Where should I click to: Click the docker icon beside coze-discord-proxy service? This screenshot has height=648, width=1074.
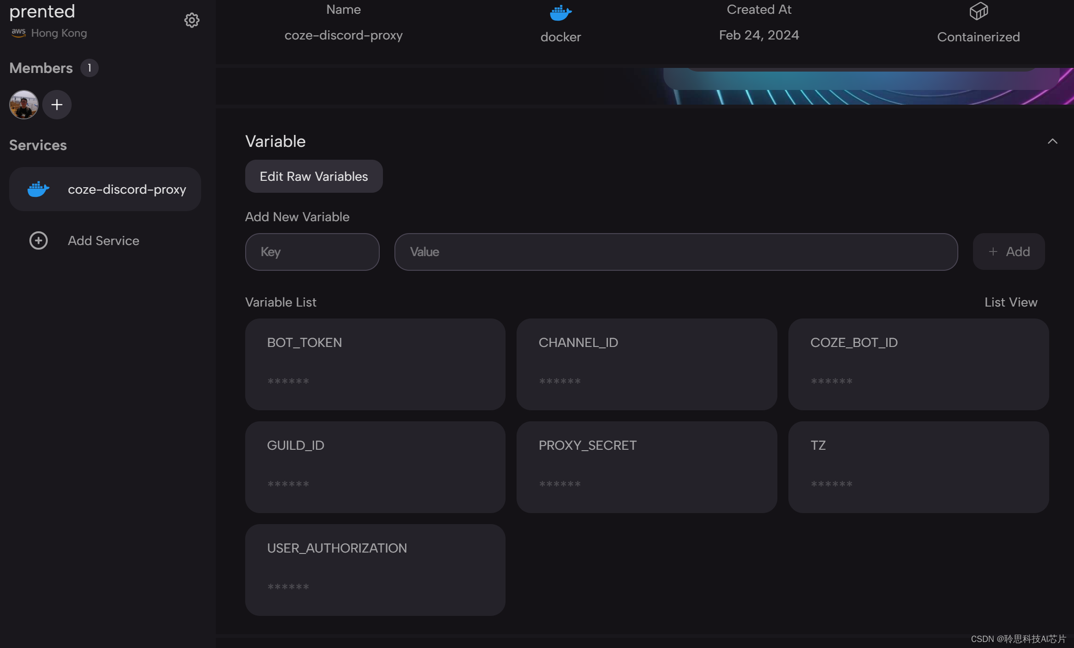tap(38, 189)
